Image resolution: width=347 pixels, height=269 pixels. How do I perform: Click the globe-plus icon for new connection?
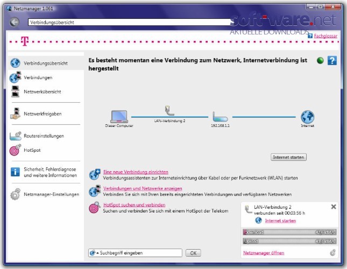[x=95, y=174]
